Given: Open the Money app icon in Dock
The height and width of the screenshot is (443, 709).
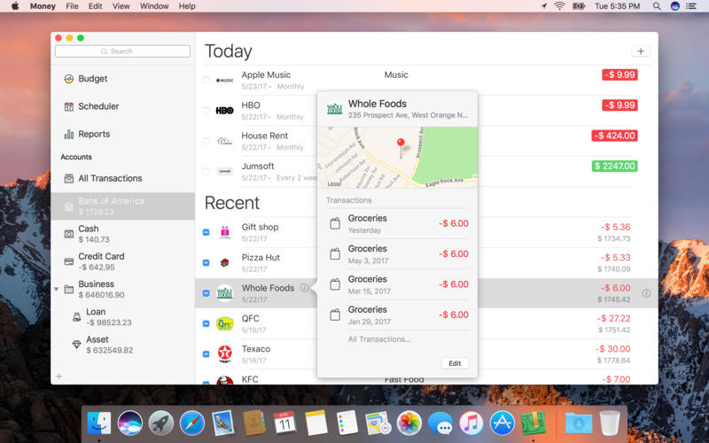Looking at the screenshot, I should (534, 424).
